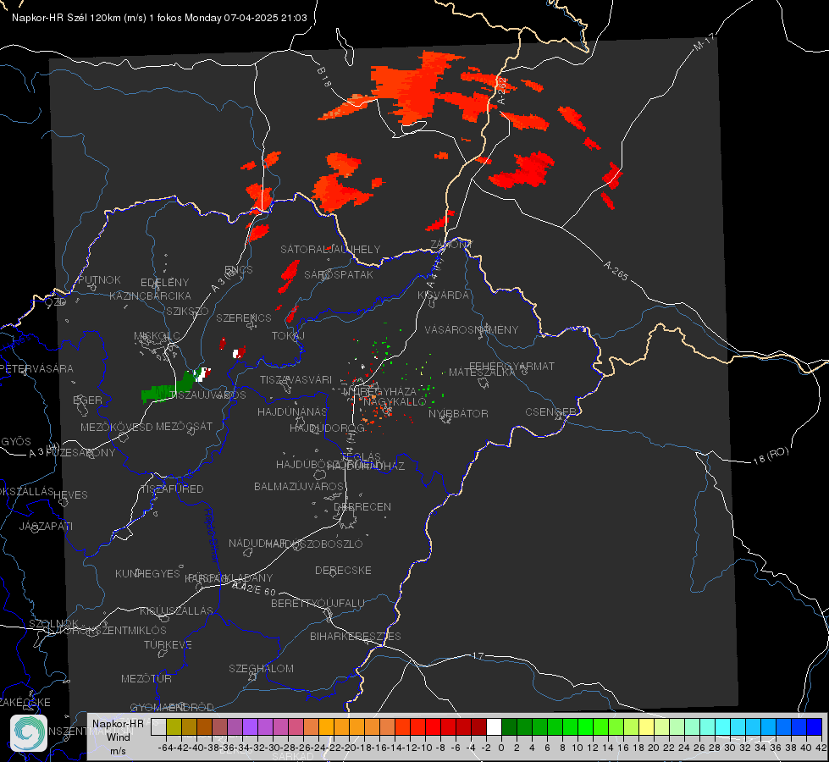Click the EDELÉNY label
Viewport: 829px width, 762px height.
pos(164,283)
